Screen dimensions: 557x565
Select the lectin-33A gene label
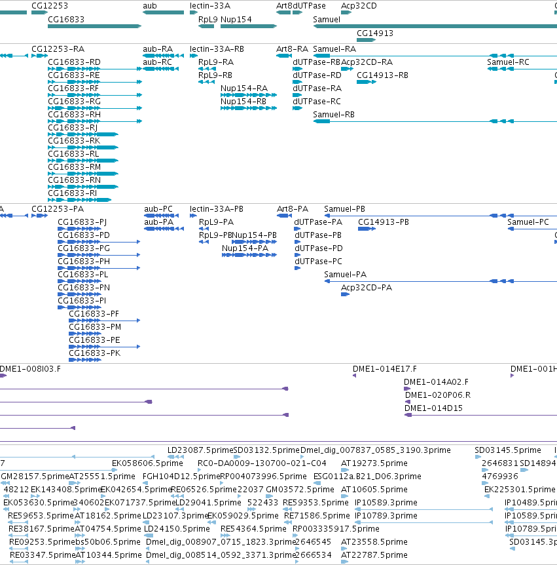(x=210, y=6)
